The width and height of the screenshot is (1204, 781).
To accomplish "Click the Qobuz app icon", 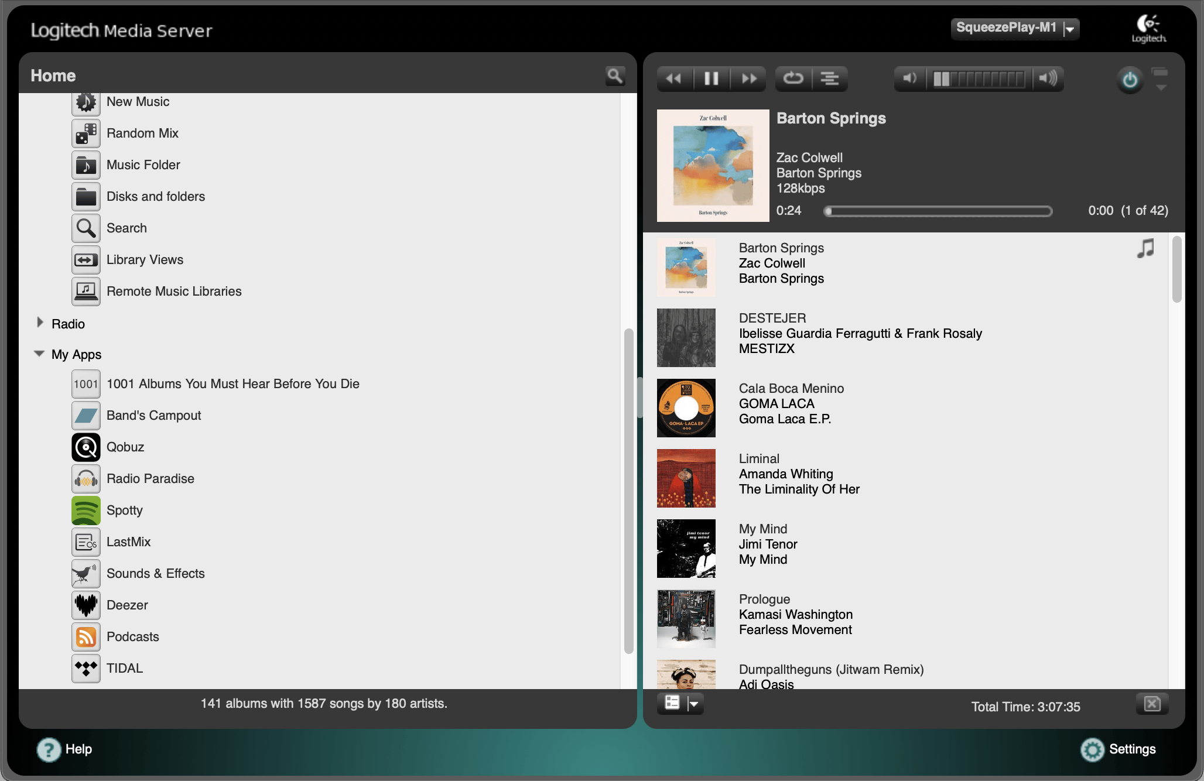I will 86,447.
